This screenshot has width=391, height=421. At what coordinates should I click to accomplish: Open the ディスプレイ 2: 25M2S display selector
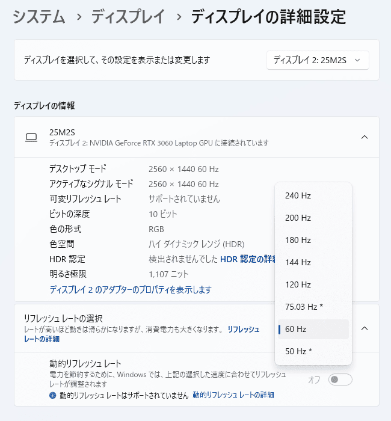click(317, 60)
